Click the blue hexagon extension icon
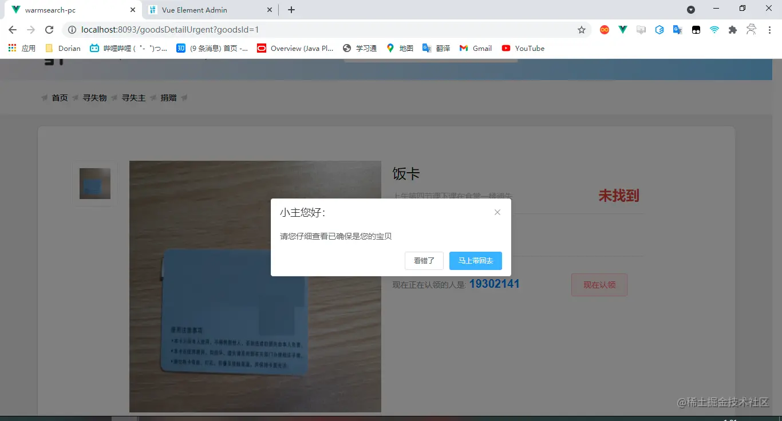 [x=659, y=30]
